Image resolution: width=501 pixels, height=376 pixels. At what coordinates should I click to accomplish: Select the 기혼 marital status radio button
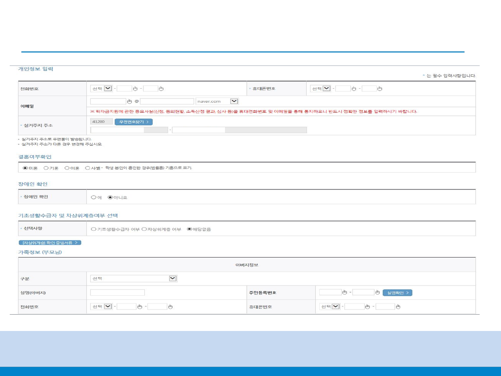[46, 168]
